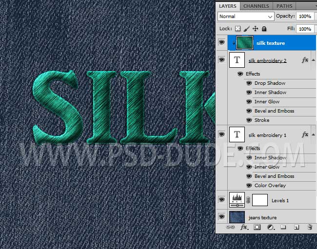The height and width of the screenshot is (249, 317).
Task: Open Bevel and Emboss on silk embroidery 1
Action: coord(275,176)
